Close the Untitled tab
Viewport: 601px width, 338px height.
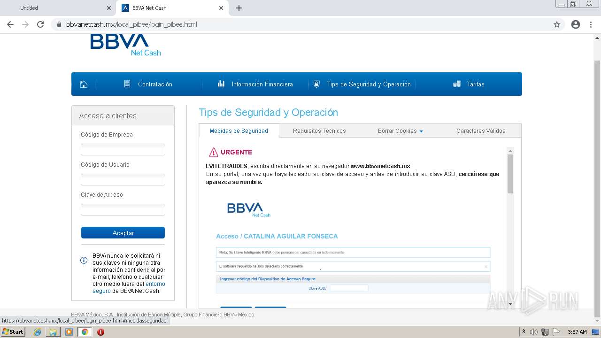109,8
